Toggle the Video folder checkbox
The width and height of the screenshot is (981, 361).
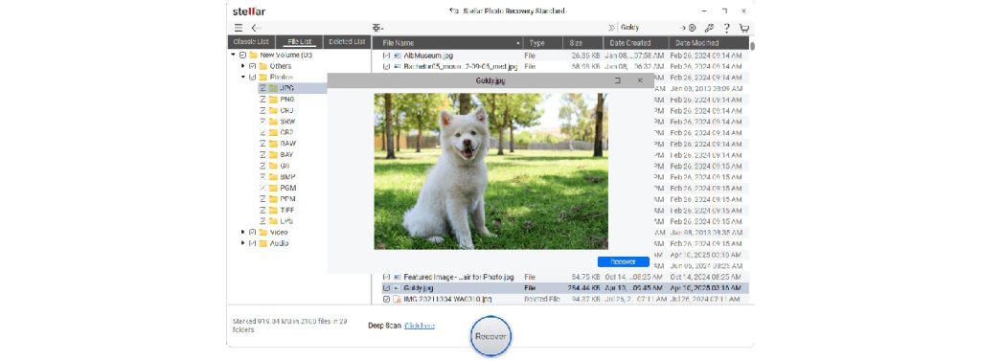tap(253, 232)
